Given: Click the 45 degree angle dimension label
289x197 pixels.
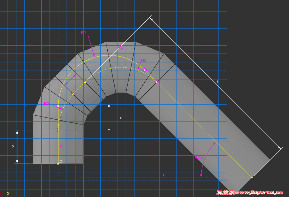Looking at the screenshot, I should pos(199,157).
